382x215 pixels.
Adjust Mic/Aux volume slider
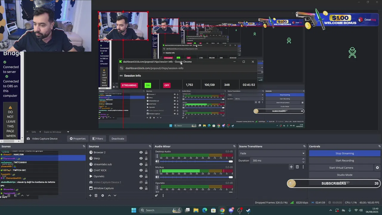pos(197,177)
